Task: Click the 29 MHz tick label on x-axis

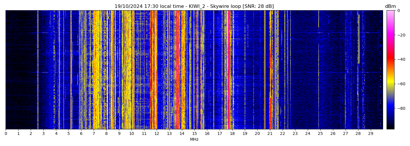Action: point(370,134)
